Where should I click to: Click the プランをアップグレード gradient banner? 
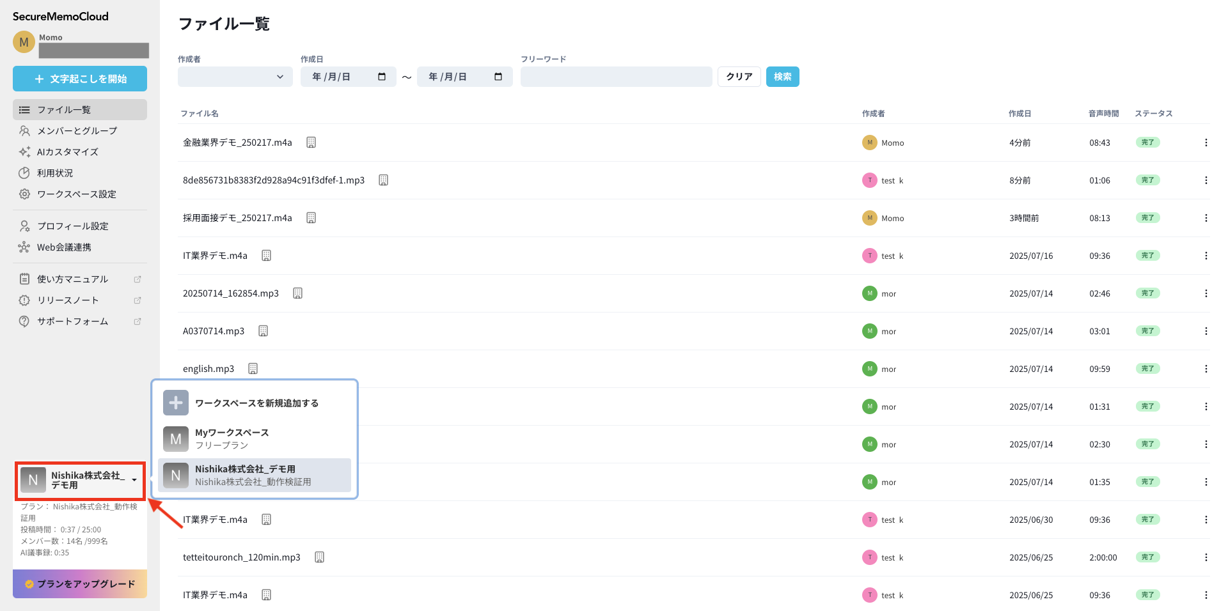click(80, 584)
